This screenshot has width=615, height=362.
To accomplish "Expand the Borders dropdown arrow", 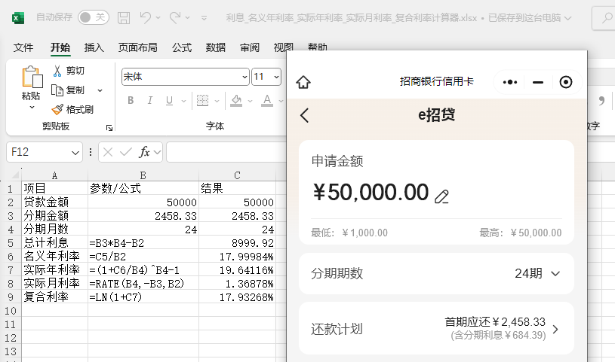I will (217, 101).
